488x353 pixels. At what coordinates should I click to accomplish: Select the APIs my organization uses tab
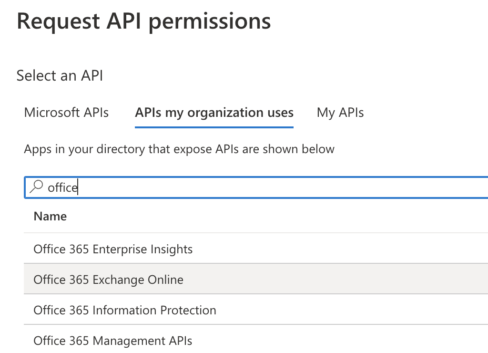214,113
